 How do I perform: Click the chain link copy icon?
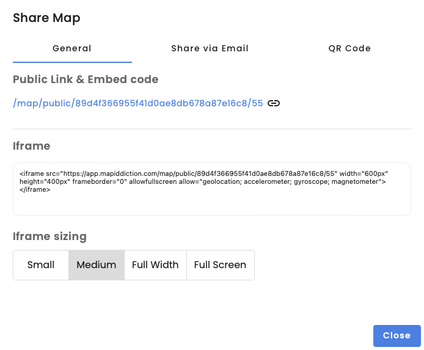click(x=274, y=103)
